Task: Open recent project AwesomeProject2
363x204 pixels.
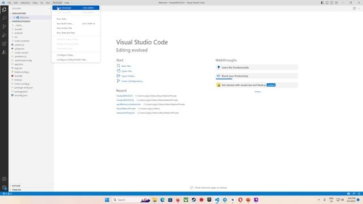Action: point(125,113)
